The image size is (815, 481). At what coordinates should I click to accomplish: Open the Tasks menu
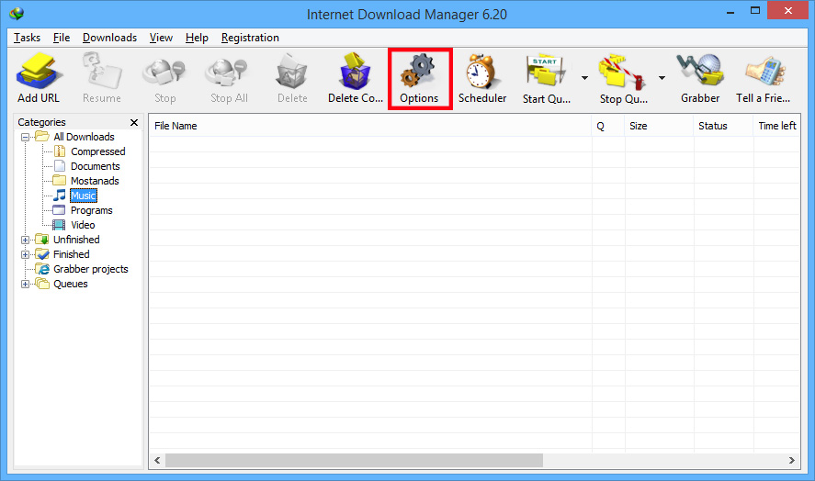coord(27,38)
